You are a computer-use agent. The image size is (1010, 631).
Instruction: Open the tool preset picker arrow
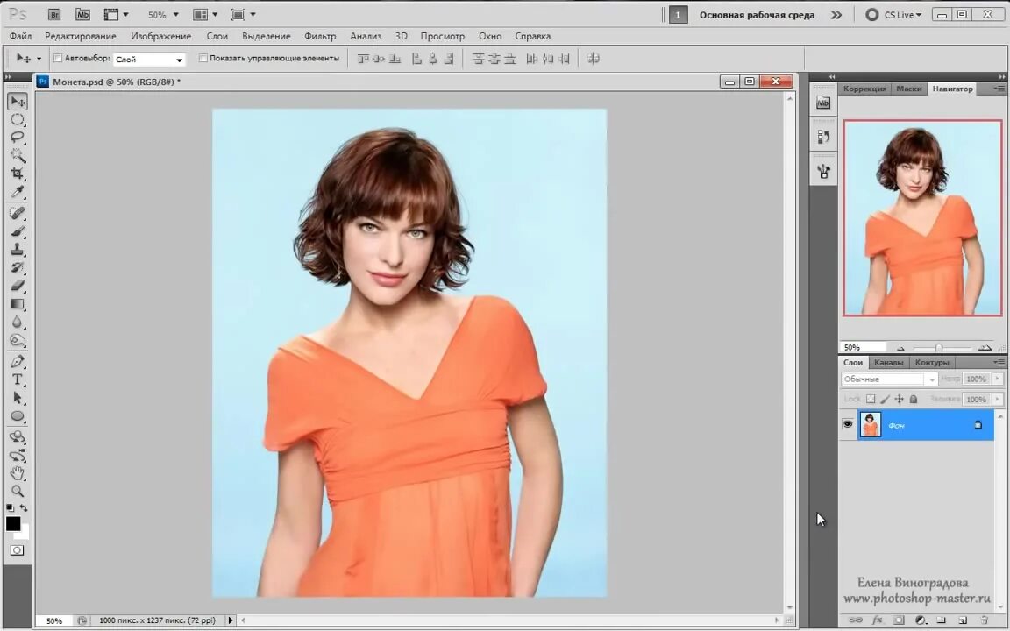(x=39, y=59)
